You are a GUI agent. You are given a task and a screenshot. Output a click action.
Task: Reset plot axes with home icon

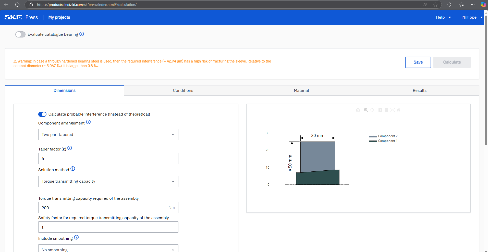point(399,110)
